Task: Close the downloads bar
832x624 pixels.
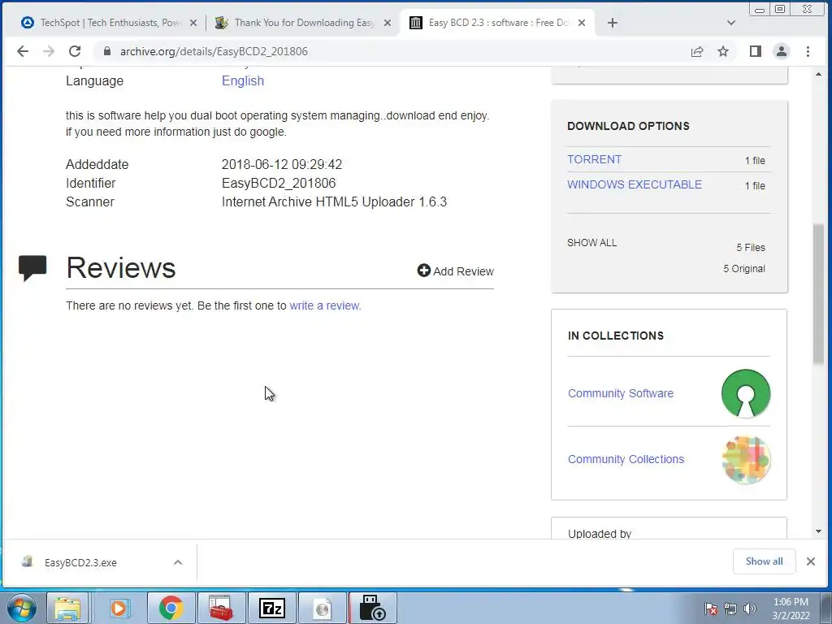Action: pyautogui.click(x=811, y=561)
